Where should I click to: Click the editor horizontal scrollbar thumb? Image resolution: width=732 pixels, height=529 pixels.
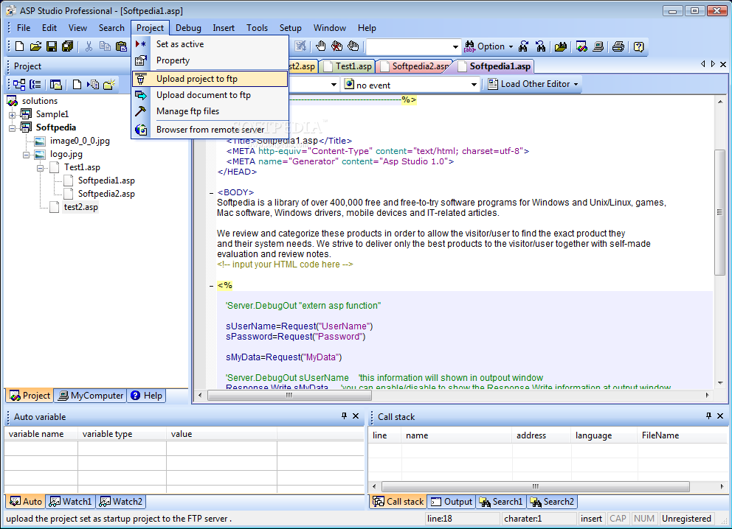pyautogui.click(x=289, y=395)
